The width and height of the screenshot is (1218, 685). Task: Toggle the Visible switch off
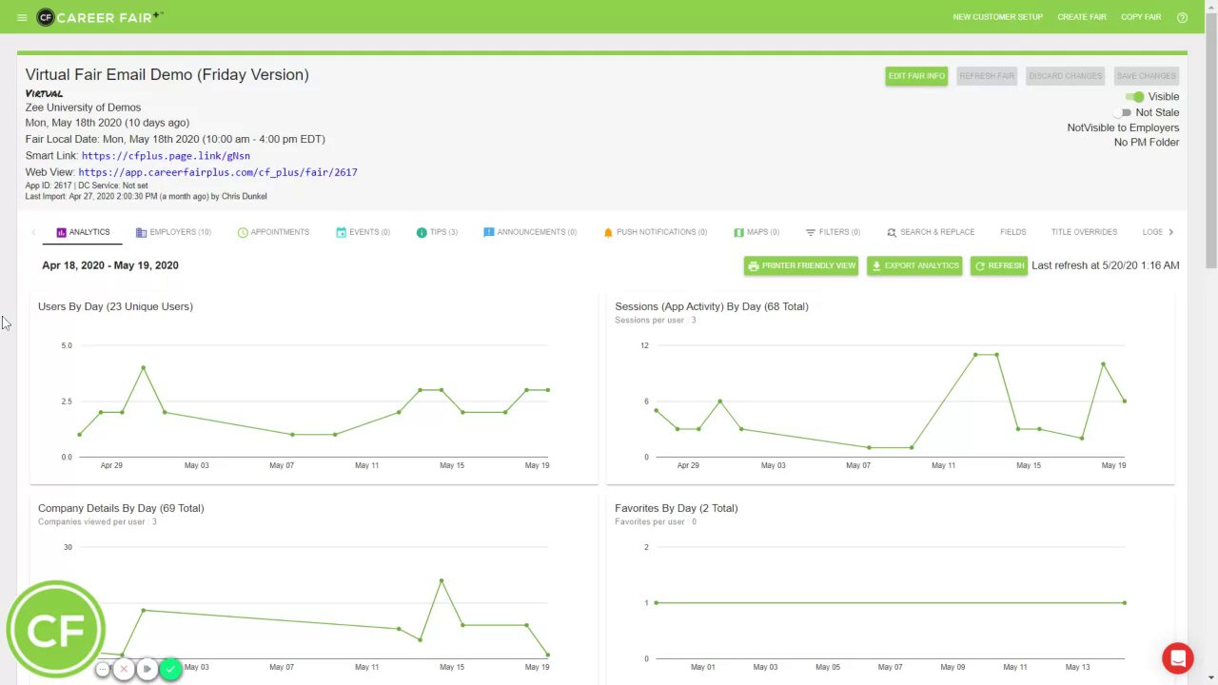(1134, 96)
